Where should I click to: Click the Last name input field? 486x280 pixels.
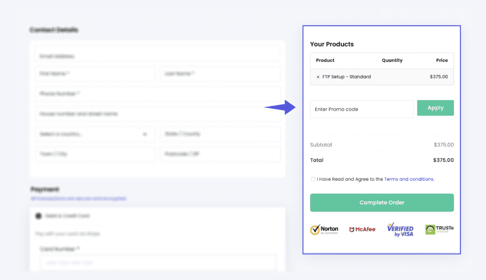[x=220, y=74]
